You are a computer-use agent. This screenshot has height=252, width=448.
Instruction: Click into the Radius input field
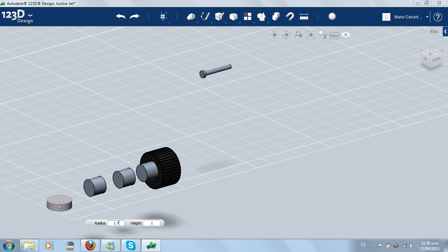pyautogui.click(x=116, y=223)
